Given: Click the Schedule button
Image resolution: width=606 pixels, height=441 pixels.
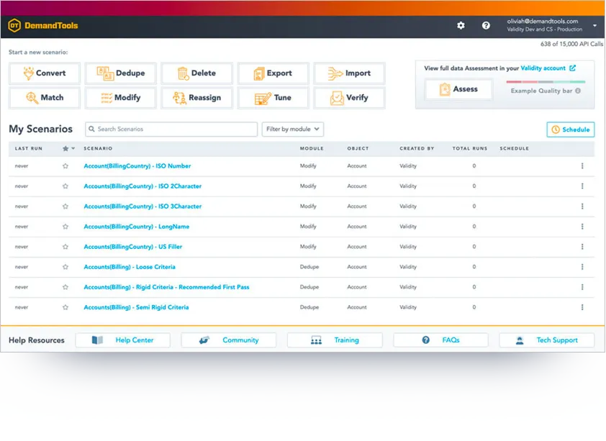Looking at the screenshot, I should coord(571,129).
